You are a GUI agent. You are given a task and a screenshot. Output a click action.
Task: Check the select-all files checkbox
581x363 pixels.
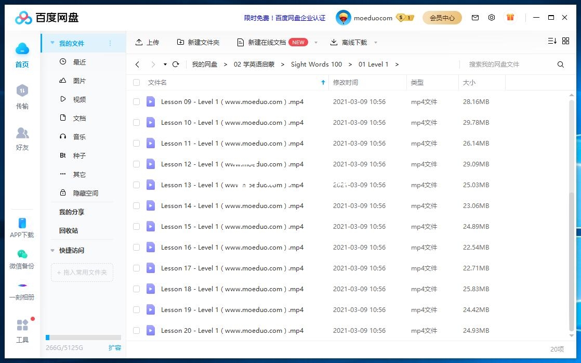pyautogui.click(x=136, y=82)
